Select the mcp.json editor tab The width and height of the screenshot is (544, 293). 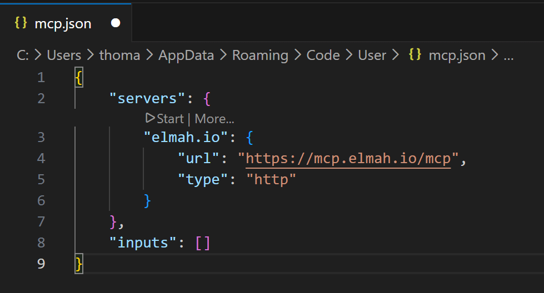pyautogui.click(x=66, y=23)
